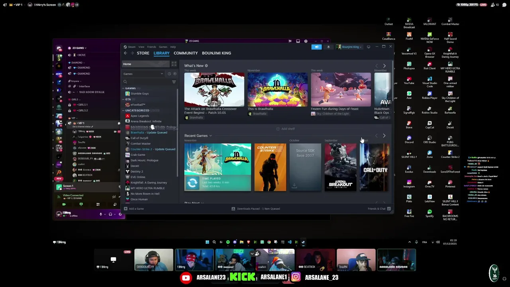The width and height of the screenshot is (510, 287).
Task: Select MY HERO ULTRA RUMBLE in list
Action: click(147, 188)
